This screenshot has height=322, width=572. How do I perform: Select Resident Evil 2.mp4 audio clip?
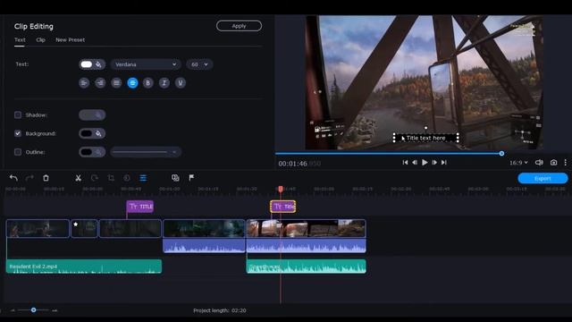pyautogui.click(x=84, y=267)
